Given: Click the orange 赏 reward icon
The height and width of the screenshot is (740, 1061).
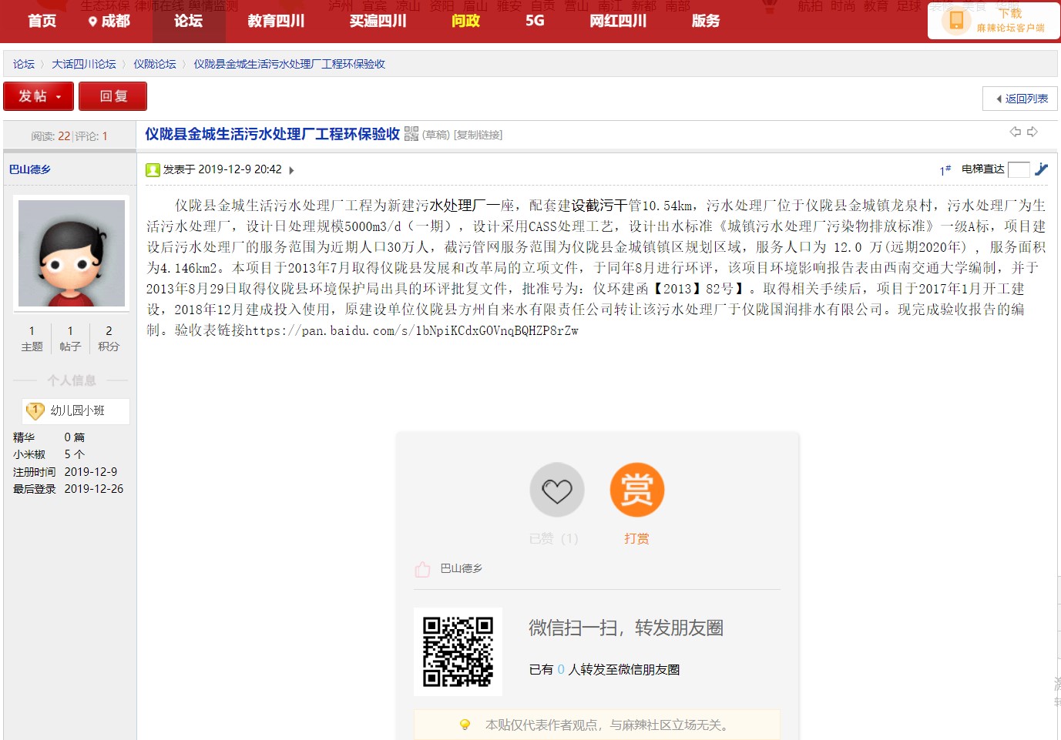Looking at the screenshot, I should (x=636, y=490).
